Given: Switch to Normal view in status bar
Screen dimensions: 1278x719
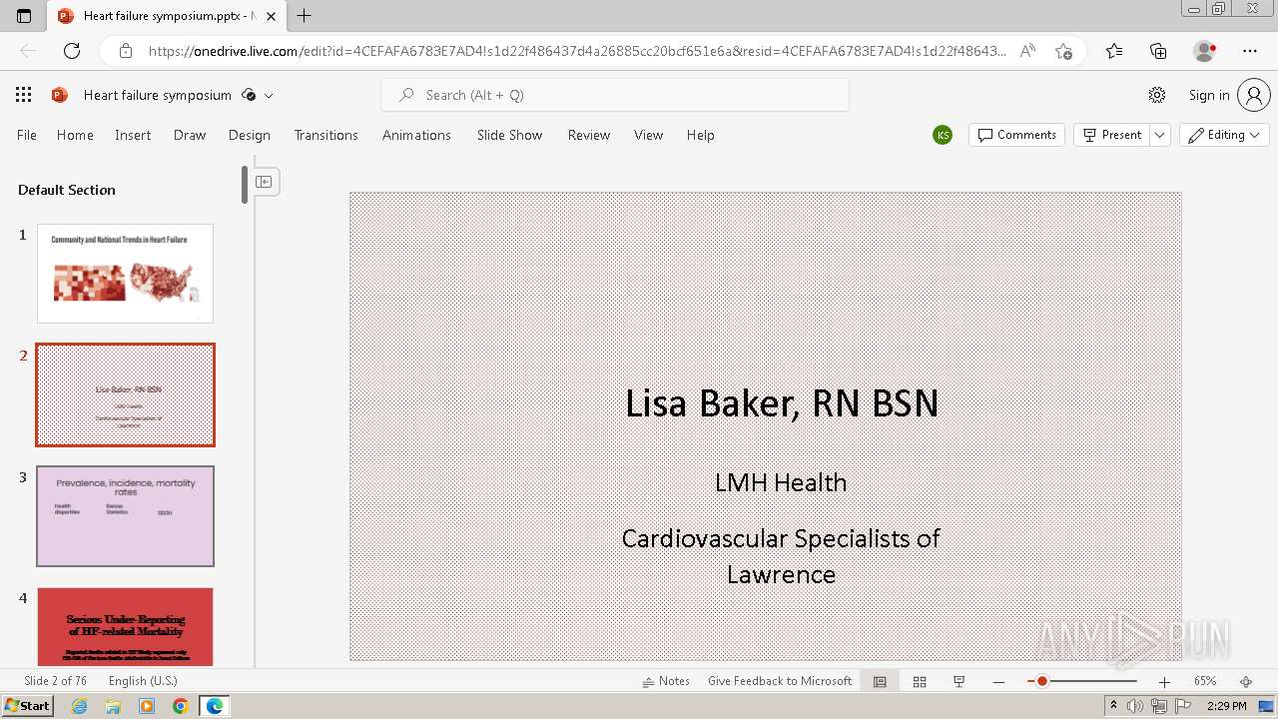Looking at the screenshot, I should pyautogui.click(x=880, y=681).
